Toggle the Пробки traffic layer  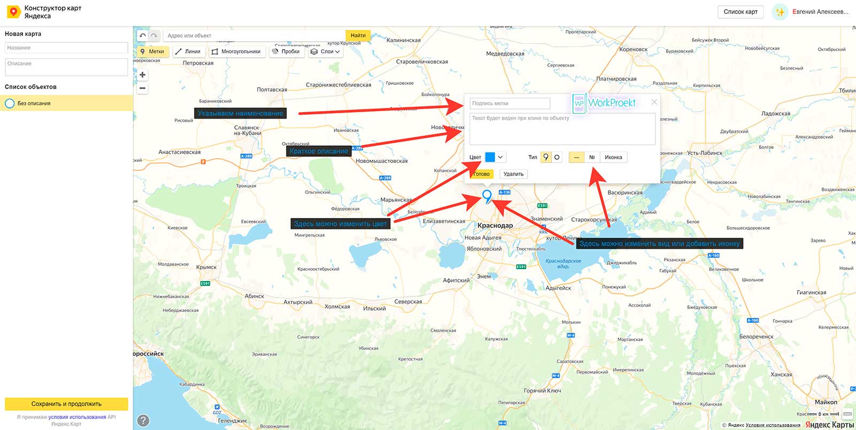pyautogui.click(x=286, y=52)
